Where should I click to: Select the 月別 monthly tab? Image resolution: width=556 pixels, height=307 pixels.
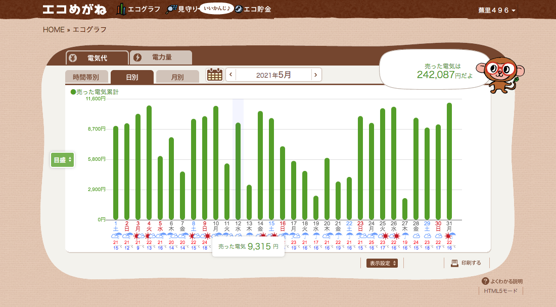(177, 77)
